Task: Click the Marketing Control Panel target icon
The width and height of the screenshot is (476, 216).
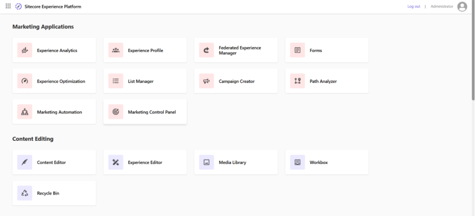Action: click(116, 112)
